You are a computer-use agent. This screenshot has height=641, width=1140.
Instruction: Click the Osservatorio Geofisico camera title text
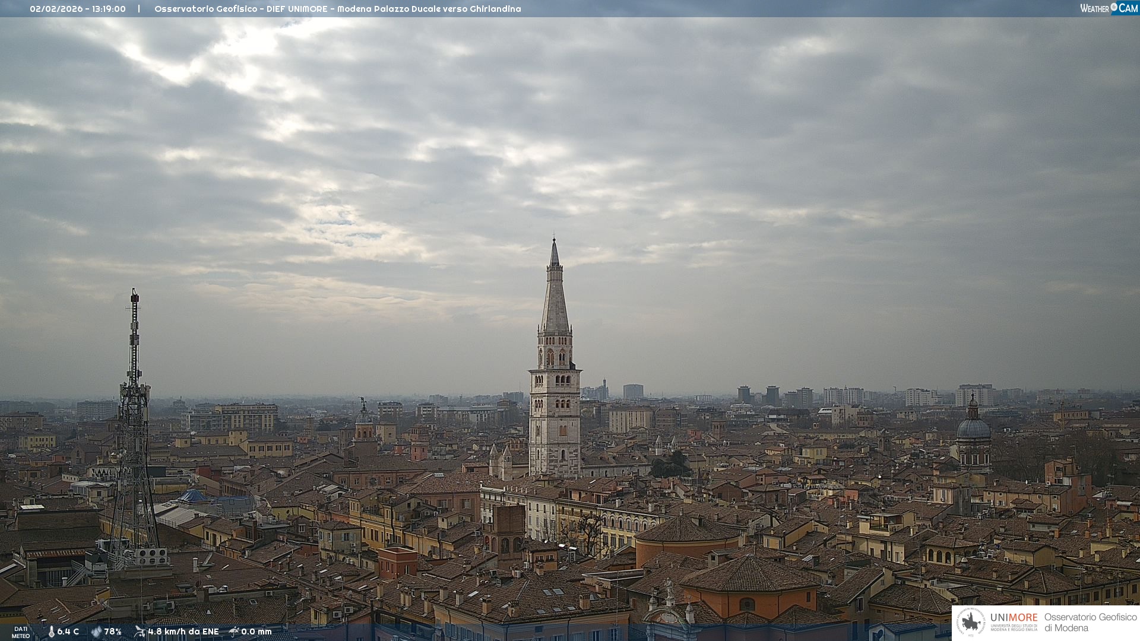337,9
